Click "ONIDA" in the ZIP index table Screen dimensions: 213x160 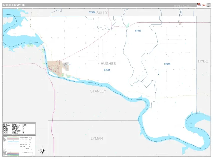click(x=15, y=133)
